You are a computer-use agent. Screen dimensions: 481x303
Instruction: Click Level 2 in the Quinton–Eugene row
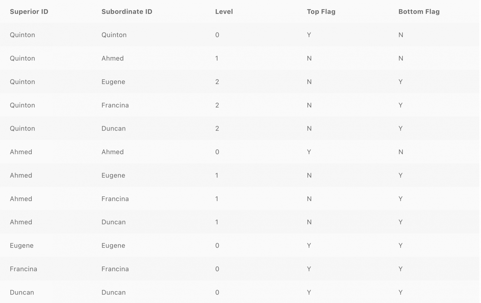(217, 82)
